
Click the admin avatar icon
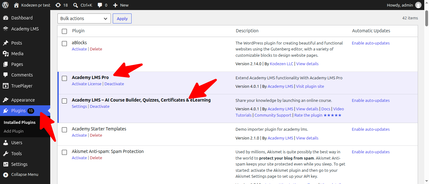pos(418,5)
